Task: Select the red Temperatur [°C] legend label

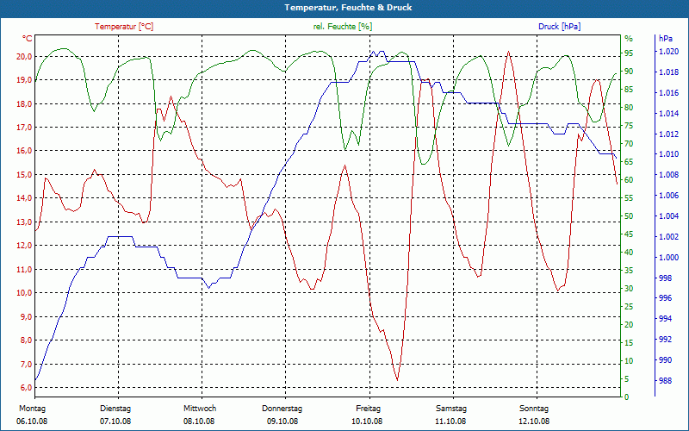Action: click(124, 27)
